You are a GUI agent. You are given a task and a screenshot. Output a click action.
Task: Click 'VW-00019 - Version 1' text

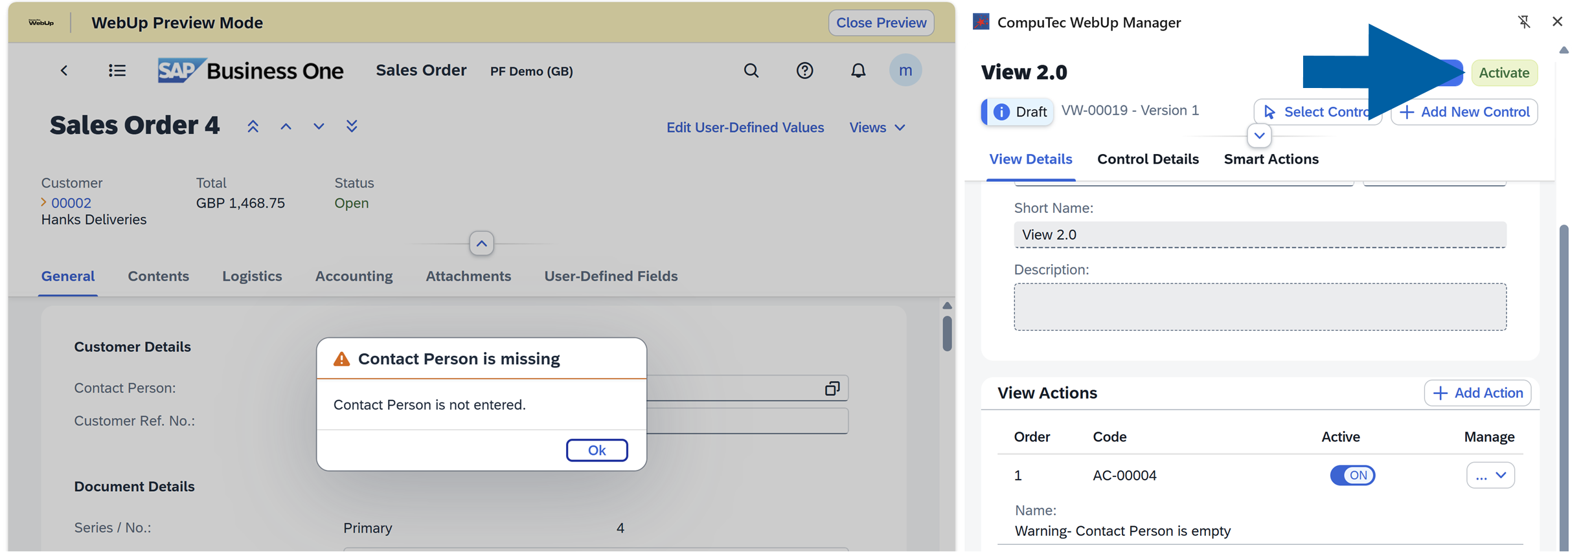1130,111
